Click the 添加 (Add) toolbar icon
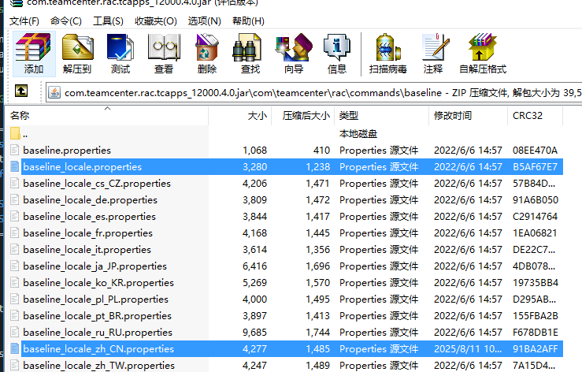Screen dimensions: 582x372 pos(34,53)
